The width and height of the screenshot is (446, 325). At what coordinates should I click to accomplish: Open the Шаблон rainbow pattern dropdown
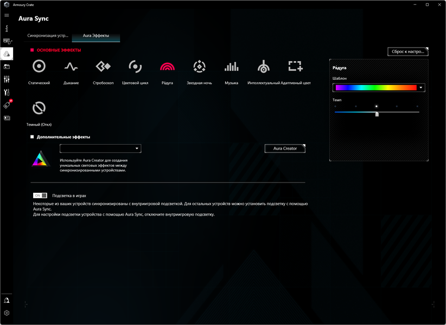click(379, 88)
